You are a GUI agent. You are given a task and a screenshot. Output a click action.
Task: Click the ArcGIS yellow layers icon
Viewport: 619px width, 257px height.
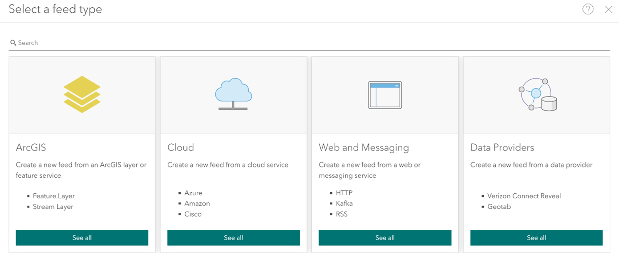tap(82, 94)
